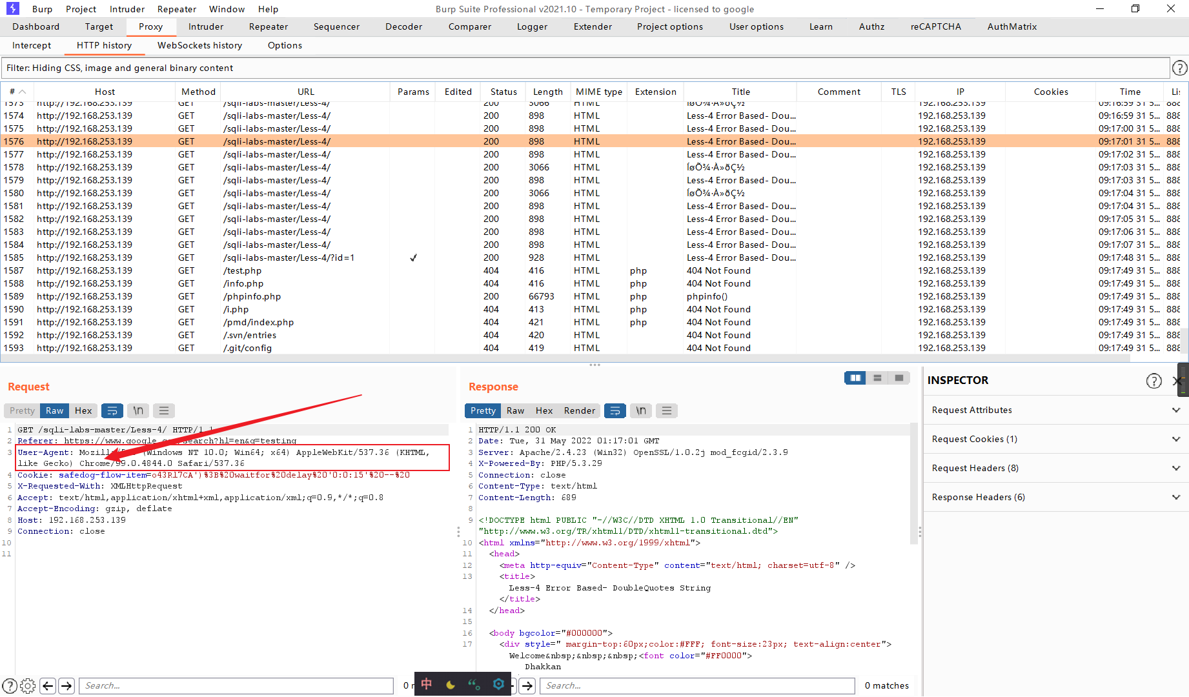This screenshot has width=1189, height=697.
Task: Open the Window menu
Action: click(x=227, y=9)
